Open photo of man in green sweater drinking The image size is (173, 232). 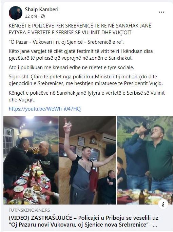click(x=145, y=160)
